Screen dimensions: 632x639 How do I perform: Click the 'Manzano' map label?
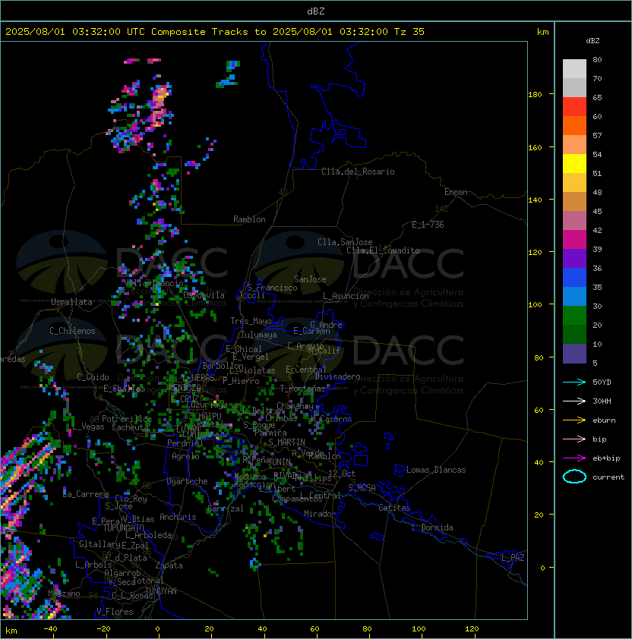[64, 593]
